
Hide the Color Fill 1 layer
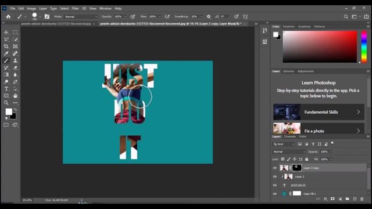pyautogui.click(x=275, y=194)
